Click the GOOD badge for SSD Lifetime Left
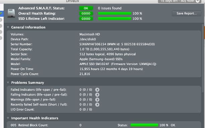The image size is (205, 128). (x=86, y=19)
